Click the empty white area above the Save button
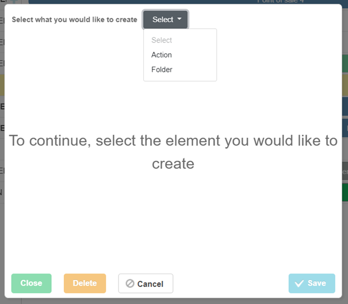The height and width of the screenshot is (304, 348). click(311, 241)
